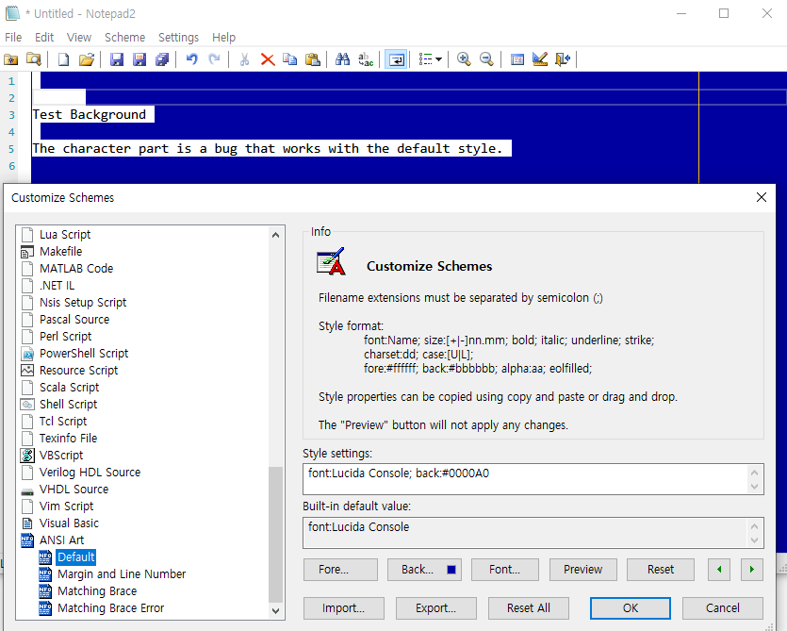This screenshot has width=787, height=631.
Task: Click the red X Delete toolbar icon
Action: click(x=268, y=59)
